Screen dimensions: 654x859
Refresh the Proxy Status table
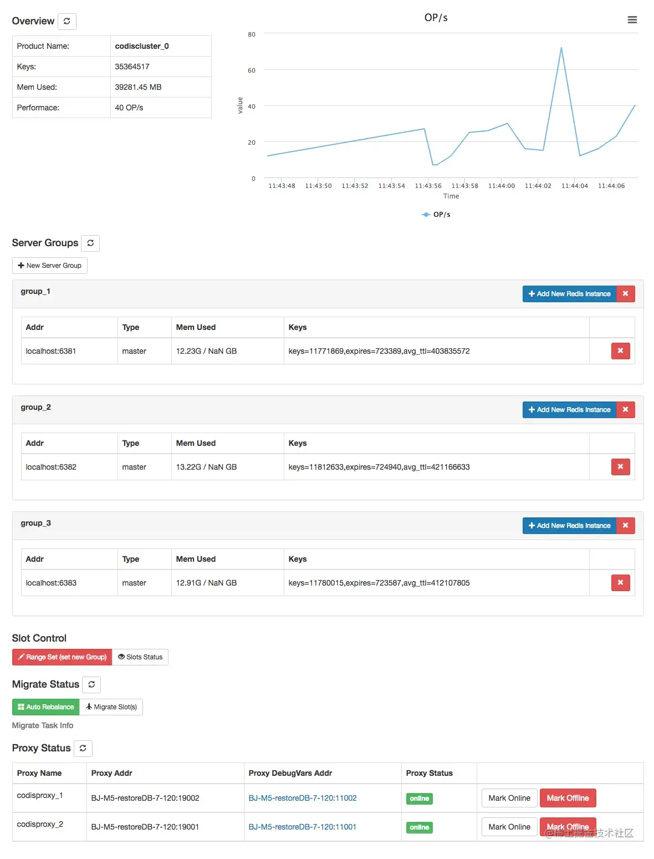click(x=83, y=748)
